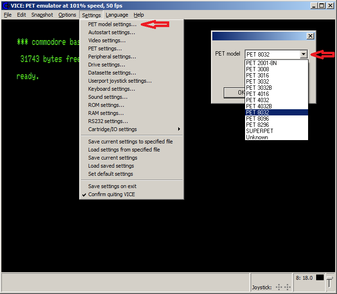Screen dimensions: 337x294
Task: Click the Settings menu header
Action: [91, 15]
